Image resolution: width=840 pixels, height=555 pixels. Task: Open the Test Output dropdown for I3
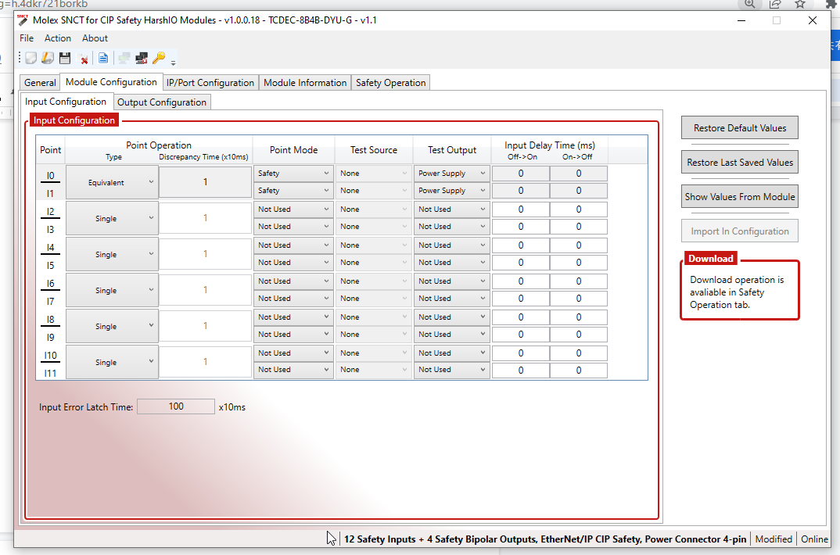(451, 227)
